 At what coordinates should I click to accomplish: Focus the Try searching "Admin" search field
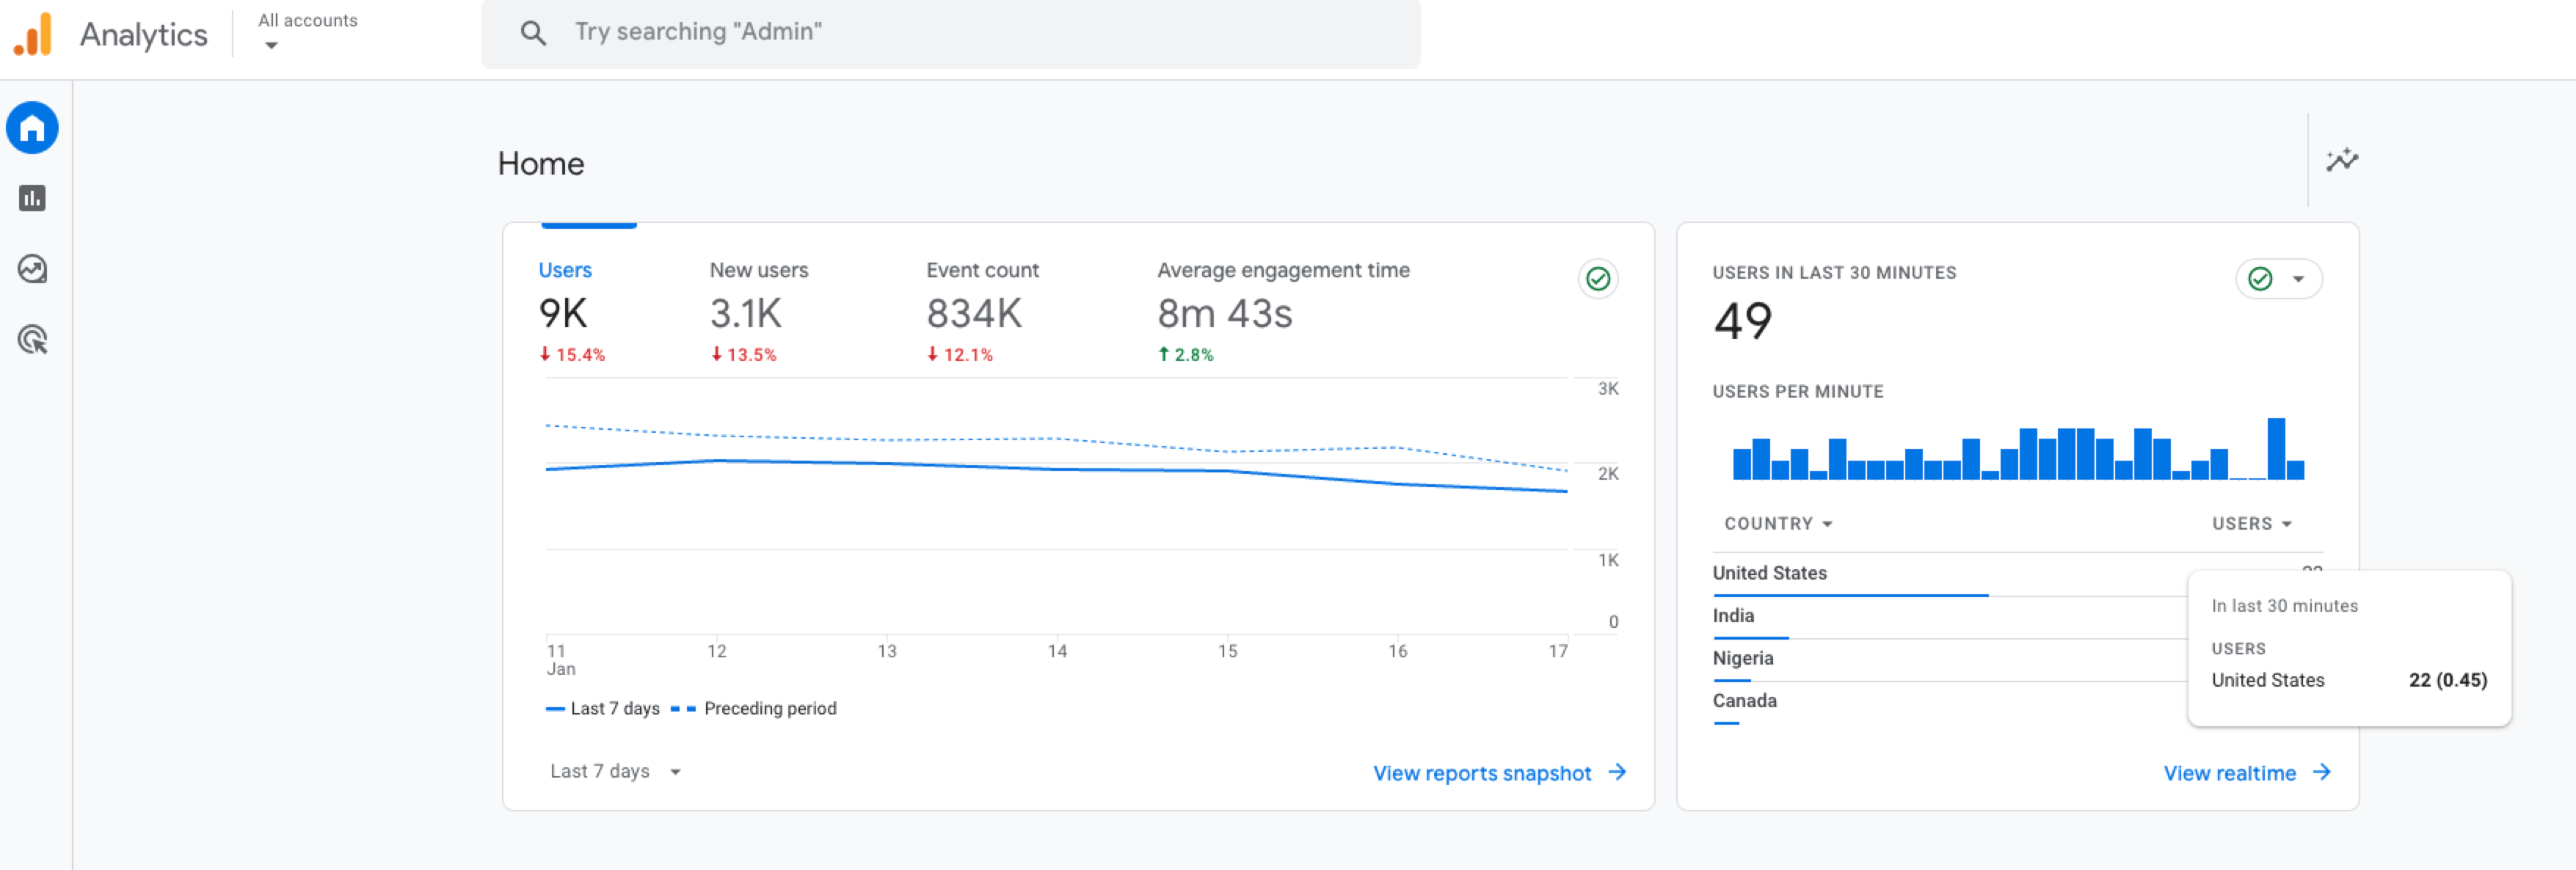pos(950,33)
